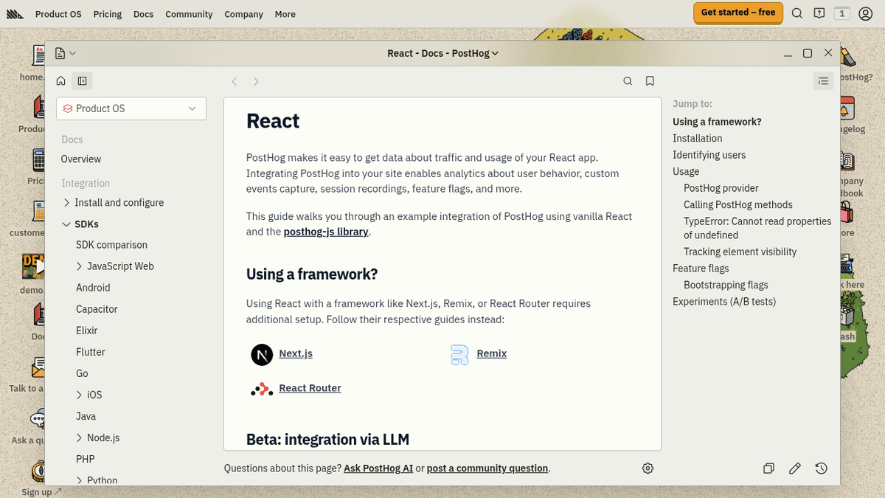Expand Install and configure section
885x498 pixels.
point(113,202)
